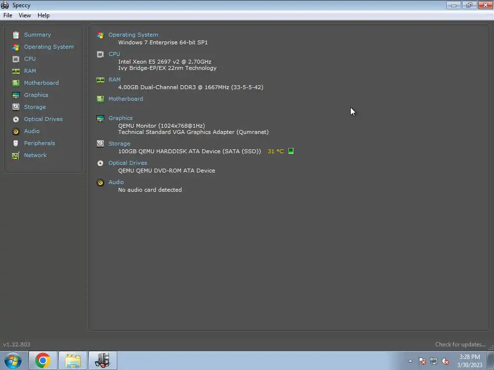This screenshot has height=370, width=494.
Task: Click the RAM icon in summary panel
Action: pyautogui.click(x=100, y=80)
